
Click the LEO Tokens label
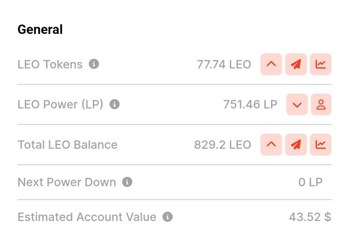click(50, 64)
